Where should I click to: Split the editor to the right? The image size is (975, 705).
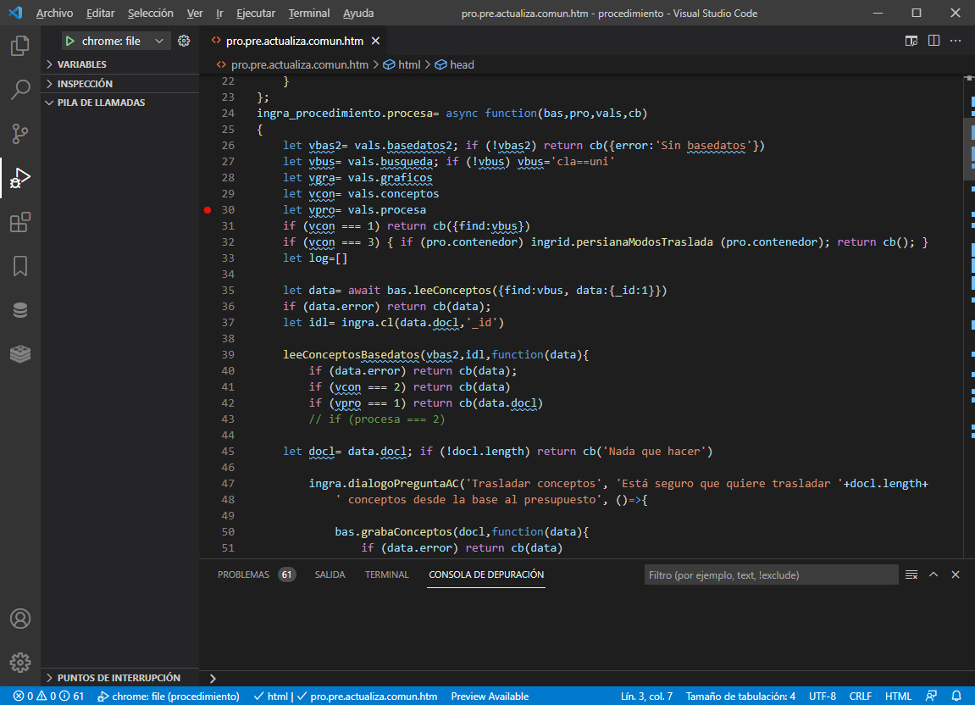point(933,41)
